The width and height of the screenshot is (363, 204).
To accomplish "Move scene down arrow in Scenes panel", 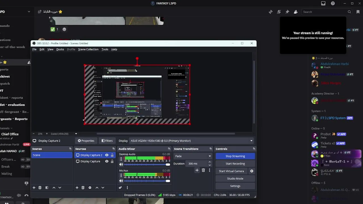I will click(x=60, y=188).
